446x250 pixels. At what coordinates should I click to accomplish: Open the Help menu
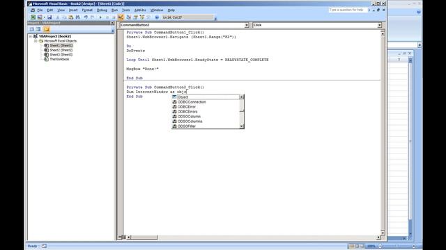(x=171, y=10)
